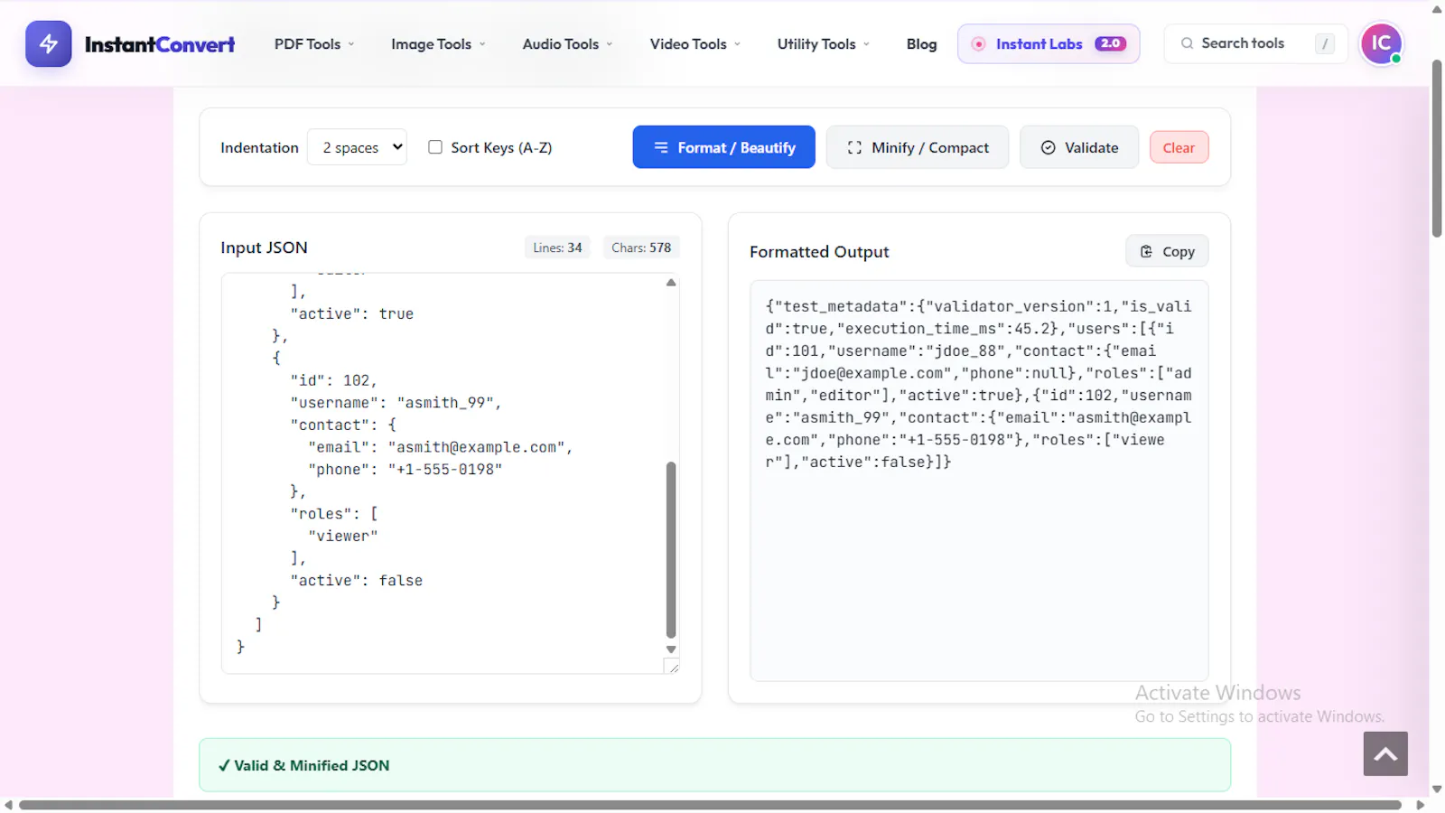Click the Validate button
This screenshot has height=813, width=1445.
(1079, 147)
